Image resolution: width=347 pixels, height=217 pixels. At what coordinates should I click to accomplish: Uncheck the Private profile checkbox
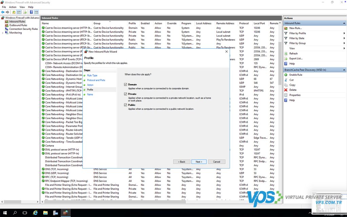pyautogui.click(x=125, y=94)
